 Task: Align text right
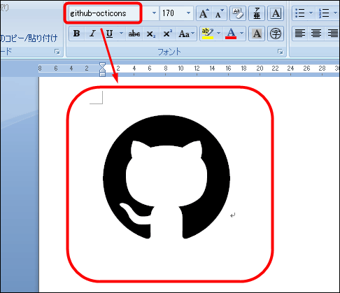[332, 34]
